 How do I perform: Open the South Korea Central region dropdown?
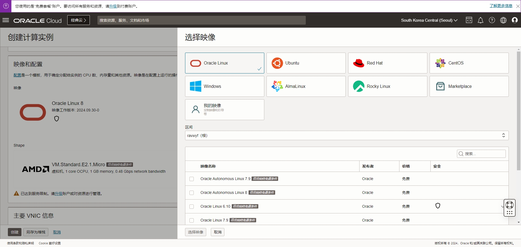click(x=429, y=20)
